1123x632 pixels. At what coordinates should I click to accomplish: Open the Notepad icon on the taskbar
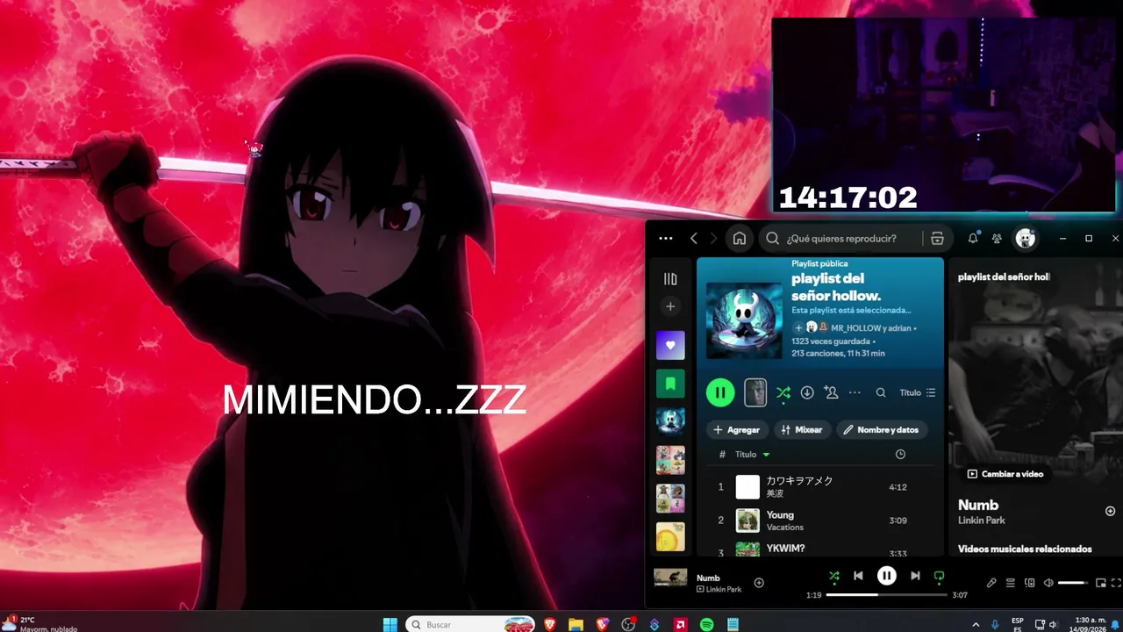pyautogui.click(x=733, y=624)
